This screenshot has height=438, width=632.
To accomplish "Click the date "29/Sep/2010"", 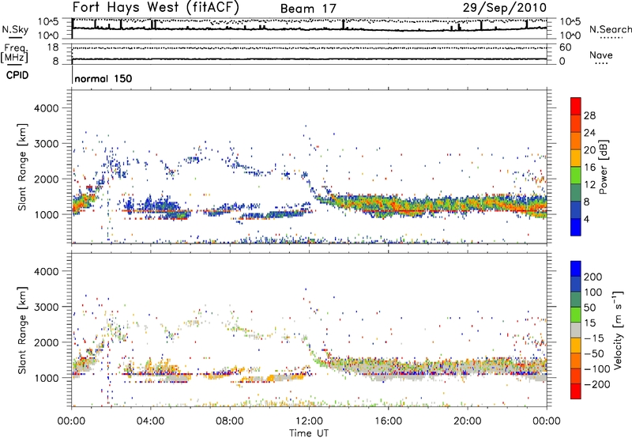I will tap(505, 7).
